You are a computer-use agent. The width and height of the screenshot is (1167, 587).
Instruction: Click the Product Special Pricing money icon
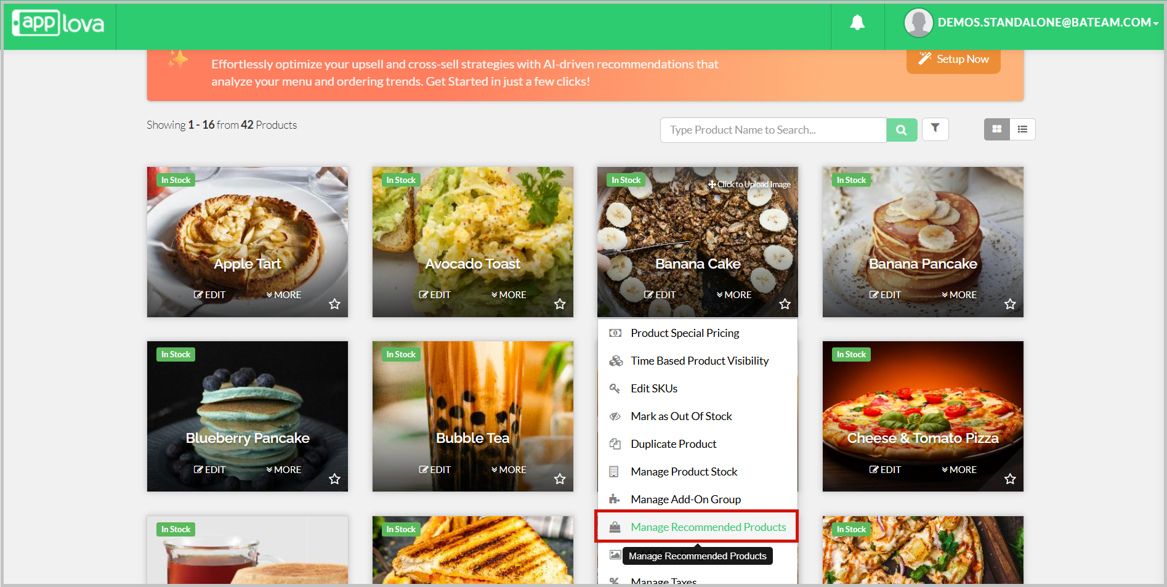point(615,333)
